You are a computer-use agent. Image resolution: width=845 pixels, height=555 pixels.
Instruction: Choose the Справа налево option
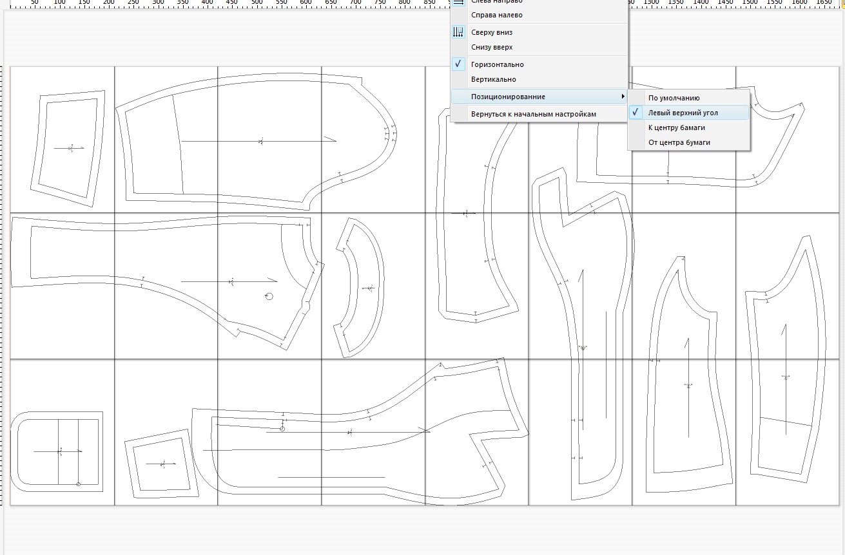click(496, 15)
